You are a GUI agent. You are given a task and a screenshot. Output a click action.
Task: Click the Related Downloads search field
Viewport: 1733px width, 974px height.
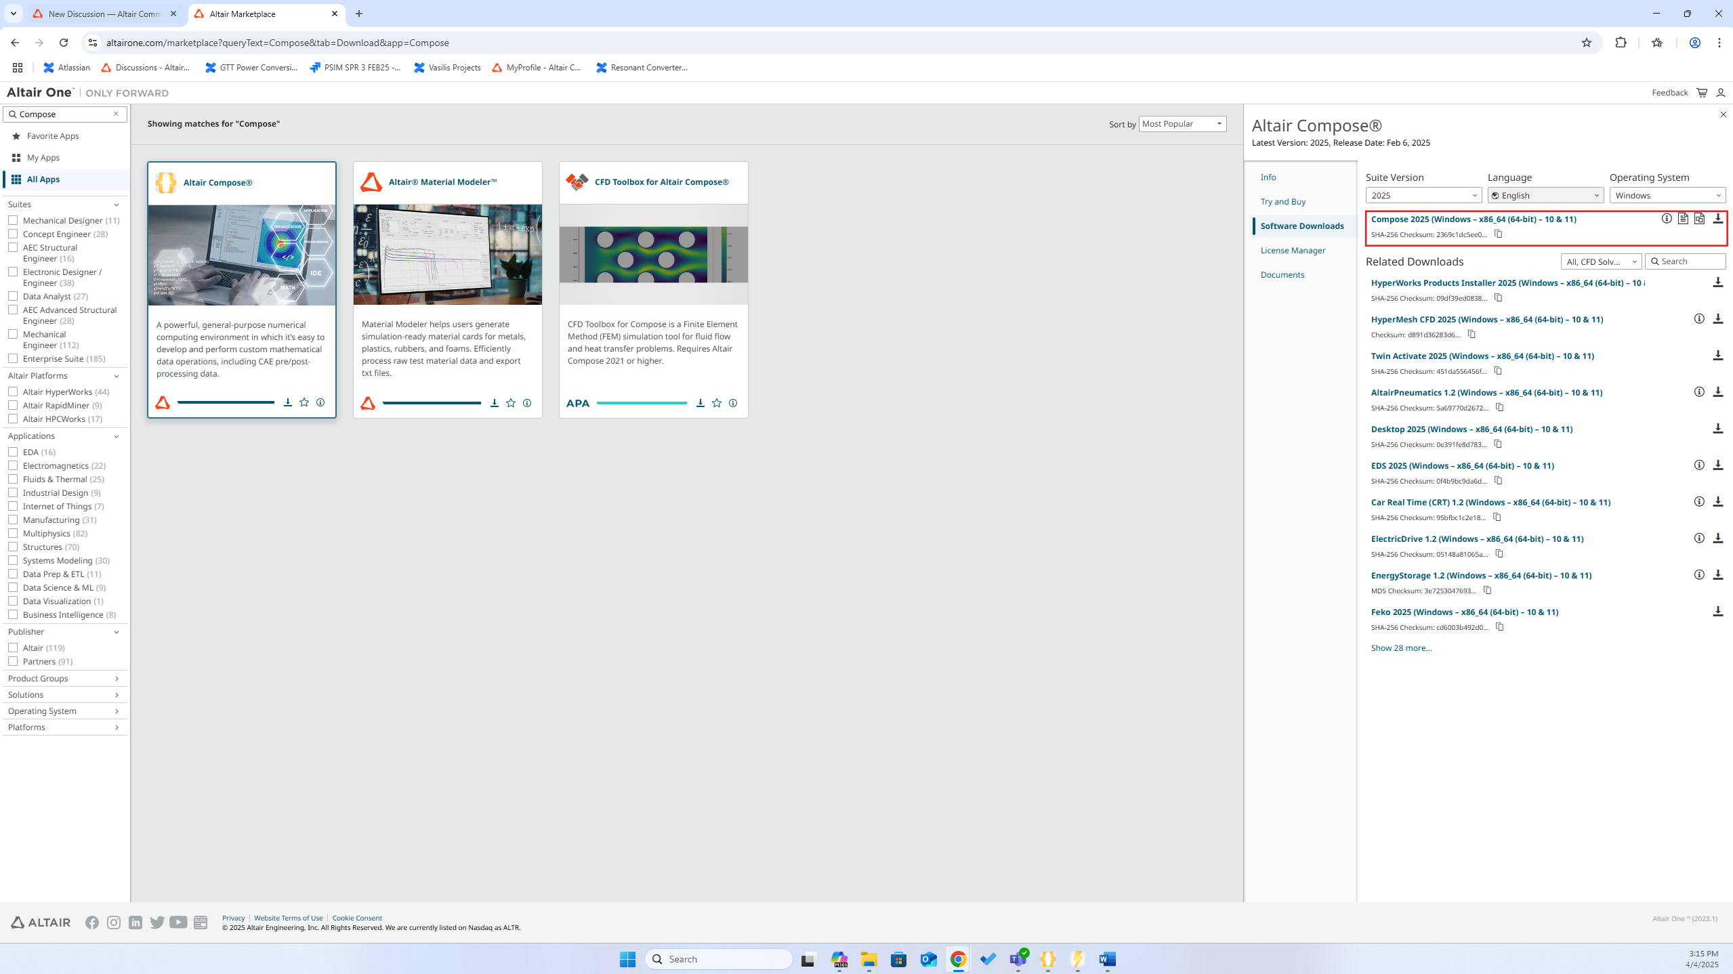coord(1685,261)
